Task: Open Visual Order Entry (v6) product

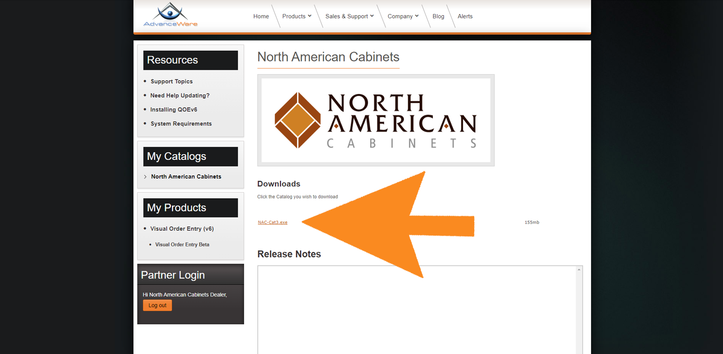Action: (182, 229)
